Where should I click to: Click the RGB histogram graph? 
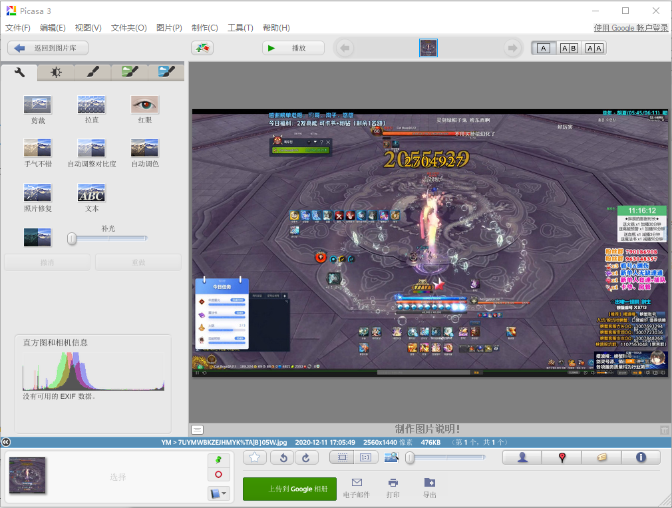pos(93,372)
